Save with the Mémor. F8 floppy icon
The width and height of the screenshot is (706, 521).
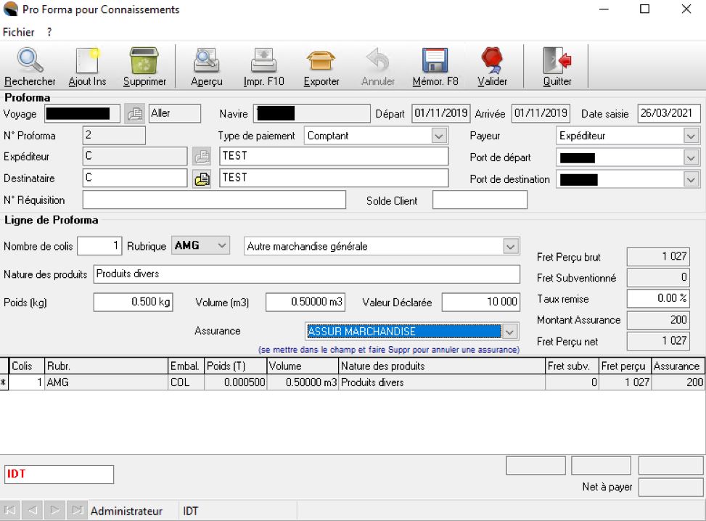click(435, 61)
